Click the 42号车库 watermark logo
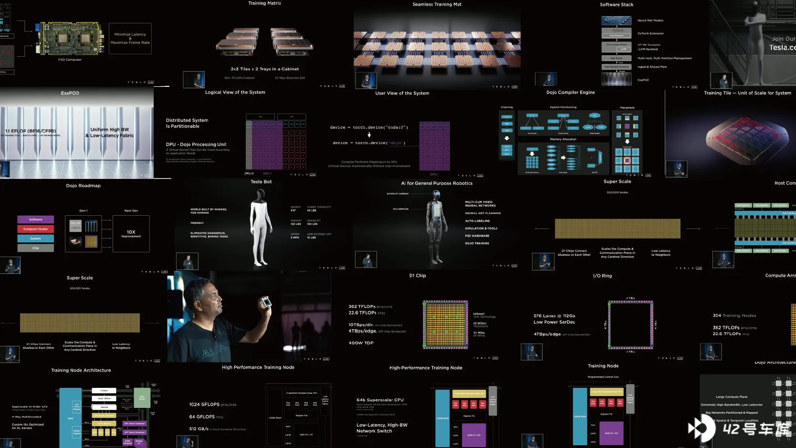This screenshot has height=448, width=796. click(739, 428)
